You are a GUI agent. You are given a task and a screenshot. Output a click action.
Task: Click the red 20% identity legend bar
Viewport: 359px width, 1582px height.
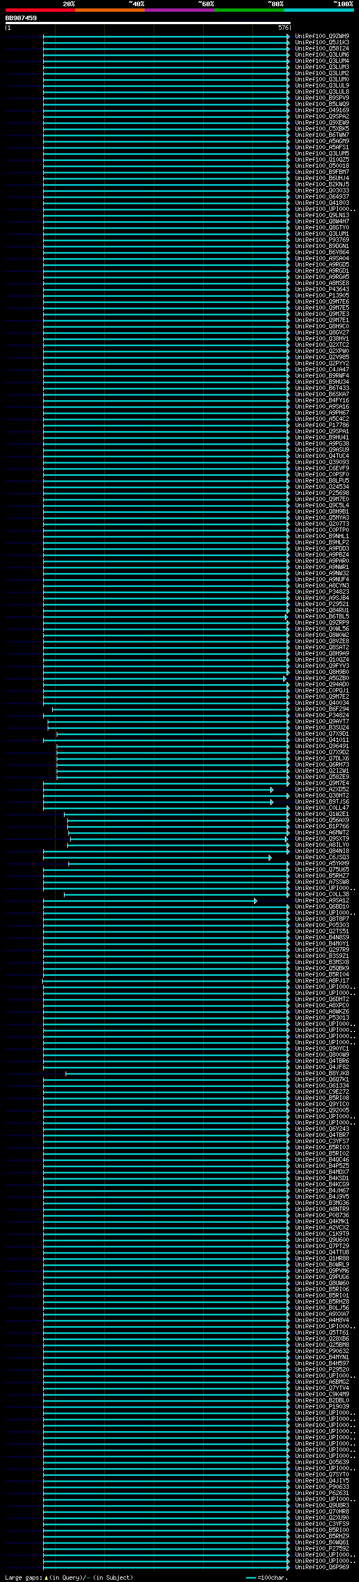40,10
